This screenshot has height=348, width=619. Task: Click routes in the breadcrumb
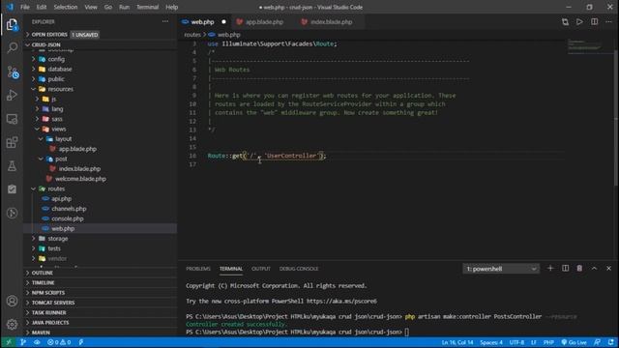[192, 35]
